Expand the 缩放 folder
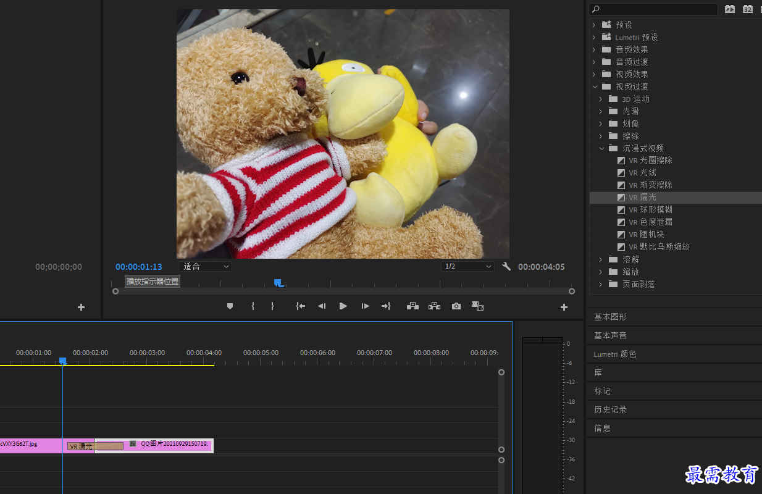The width and height of the screenshot is (762, 494). tap(601, 272)
